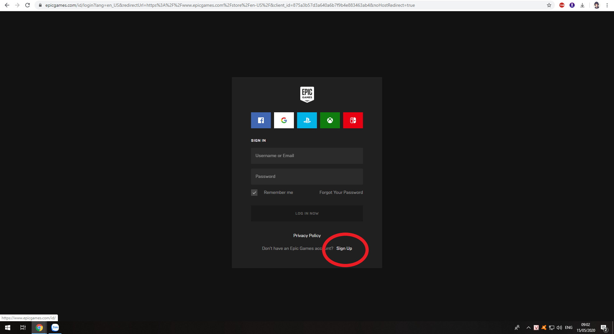Sign in with the Xbox icon

point(330,120)
